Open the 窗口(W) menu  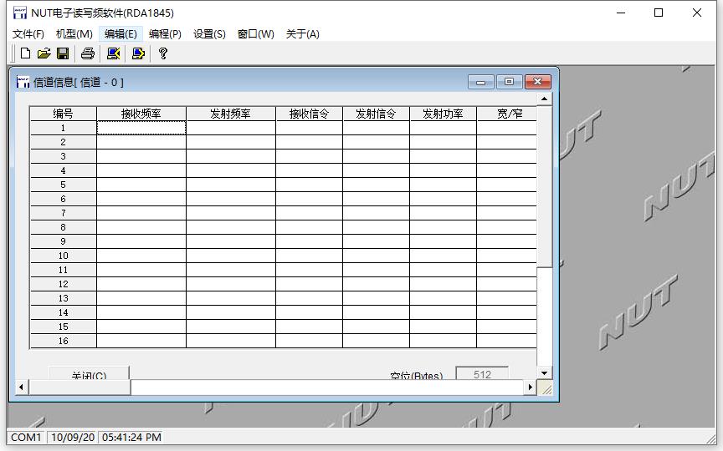pos(255,34)
